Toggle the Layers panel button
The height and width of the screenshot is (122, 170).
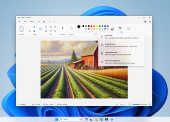(x=128, y=29)
